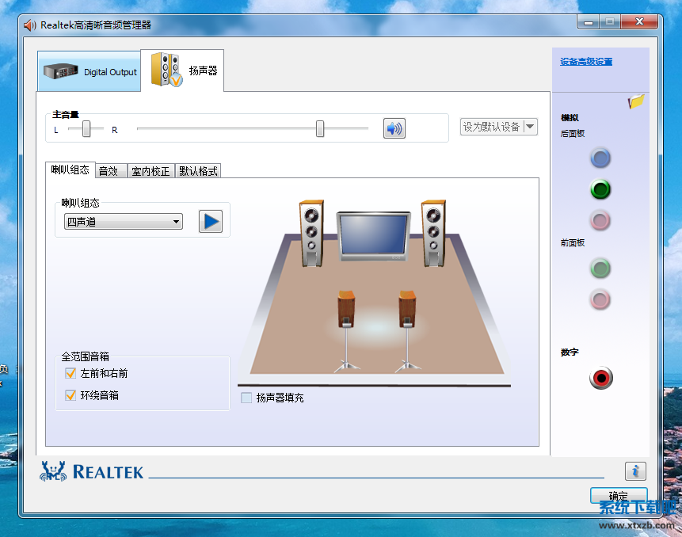Click the information 'i' icon button
682x537 pixels.
coord(634,471)
